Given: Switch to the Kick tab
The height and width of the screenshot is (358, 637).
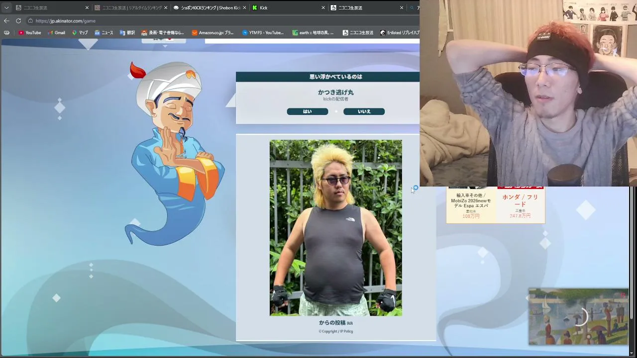Looking at the screenshot, I should (x=289, y=7).
